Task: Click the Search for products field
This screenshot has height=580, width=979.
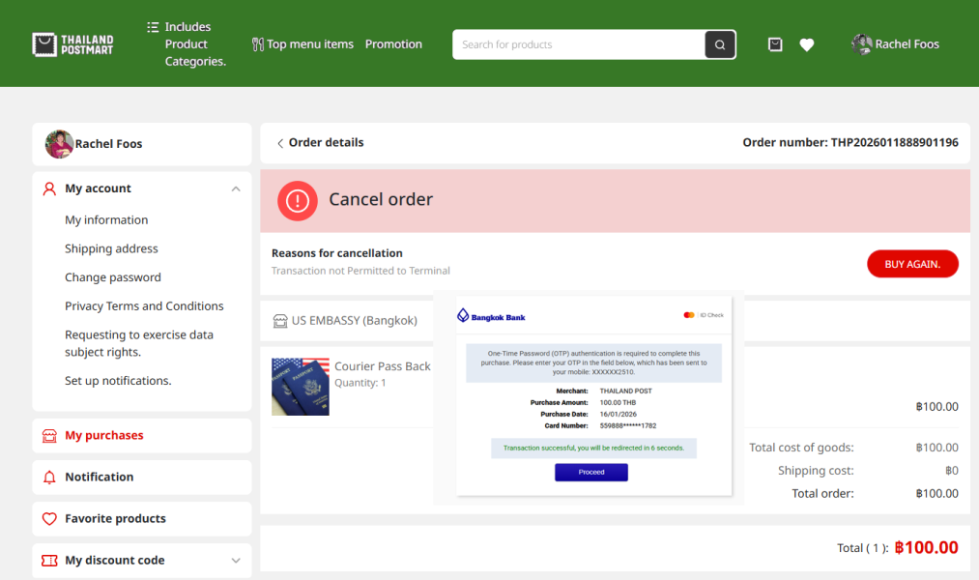Action: 578,44
